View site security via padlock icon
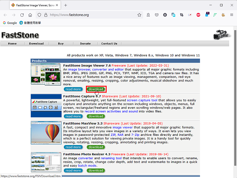Screen dimensions: 237x178 pos(46,15)
